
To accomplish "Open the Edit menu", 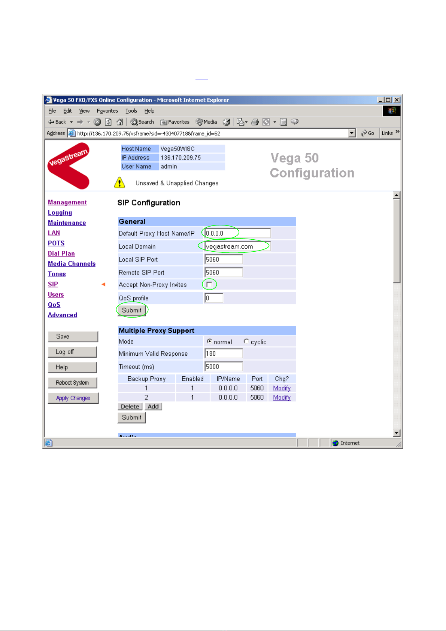I will (67, 111).
